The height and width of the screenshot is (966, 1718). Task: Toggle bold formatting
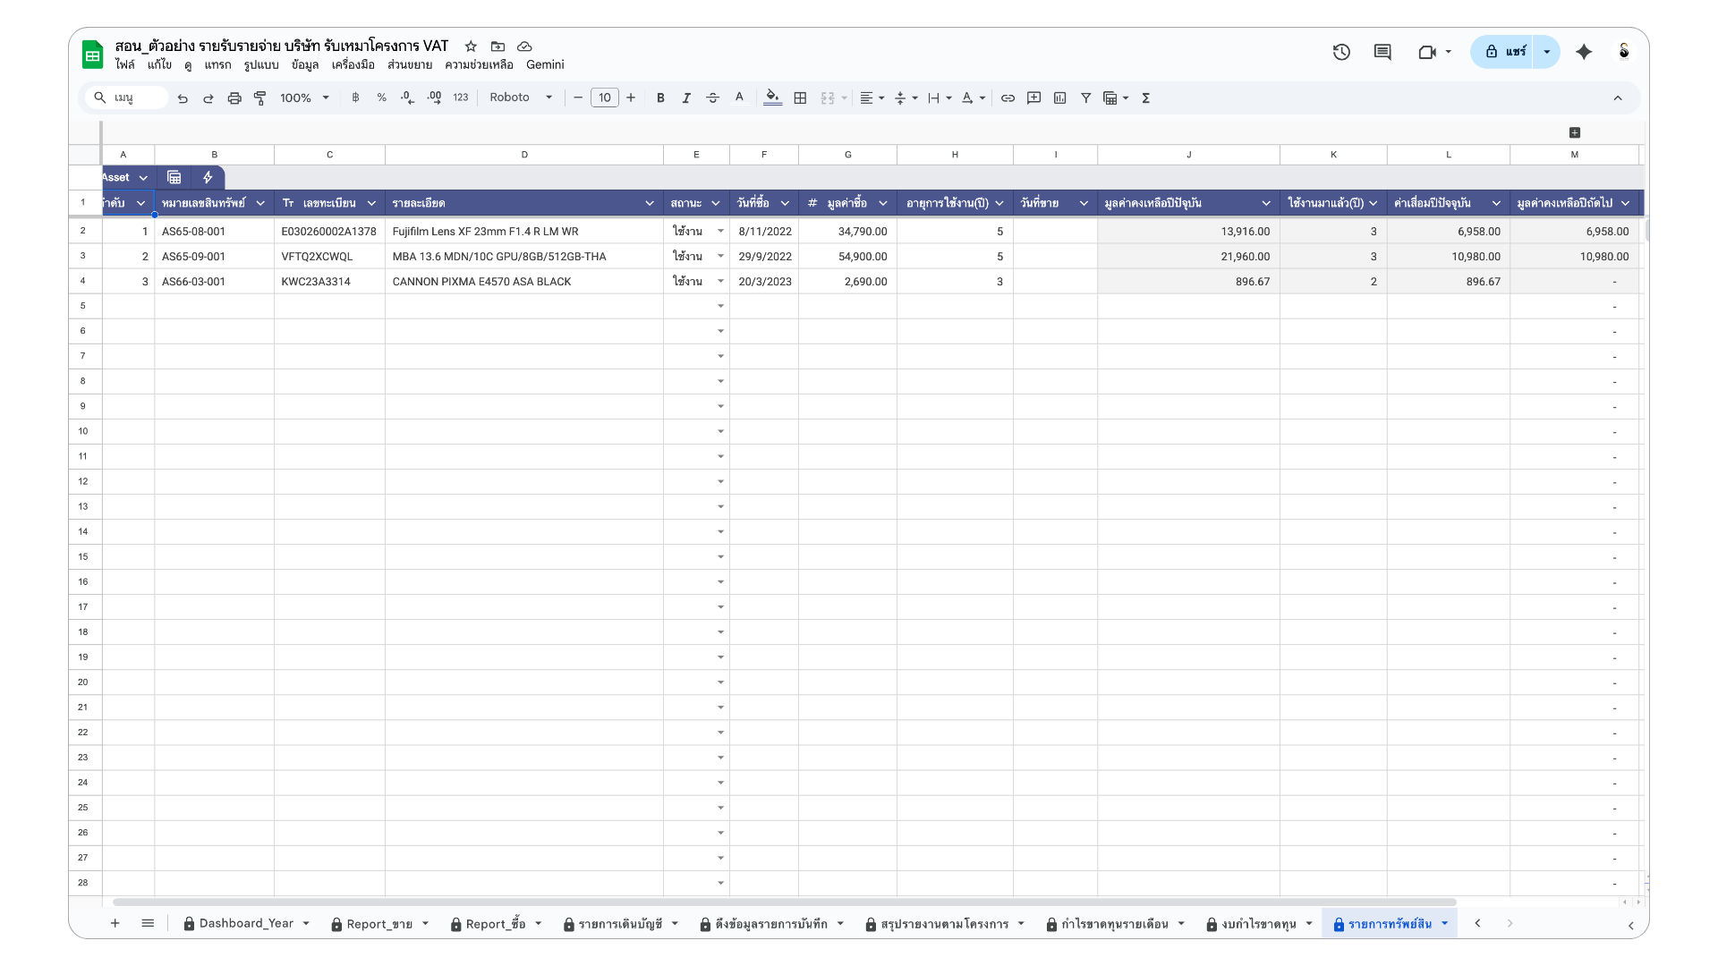coord(660,97)
